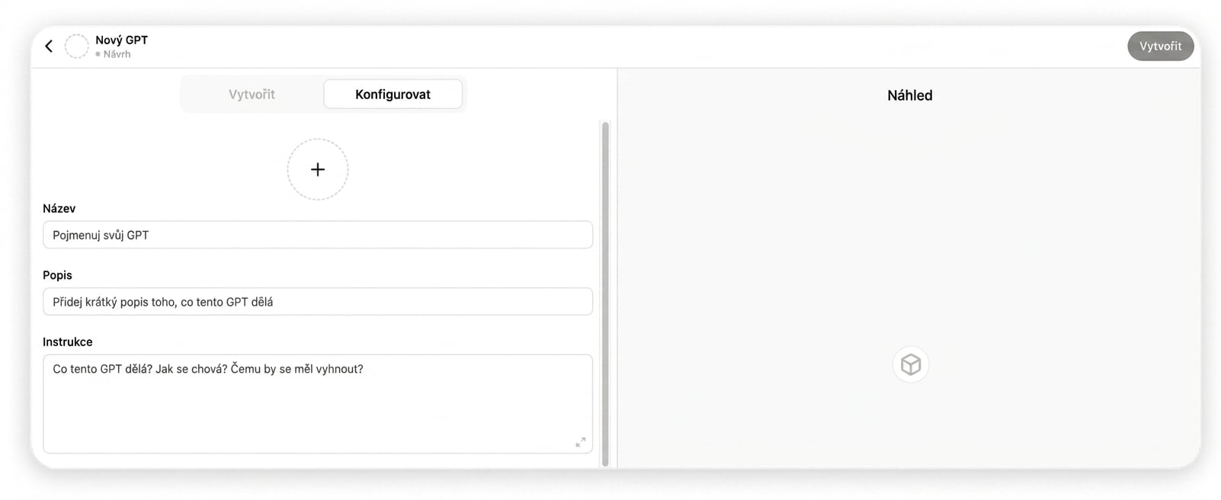Click the "Nový GPT" title text
Viewport: 1221px width, 500px height.
[122, 40]
